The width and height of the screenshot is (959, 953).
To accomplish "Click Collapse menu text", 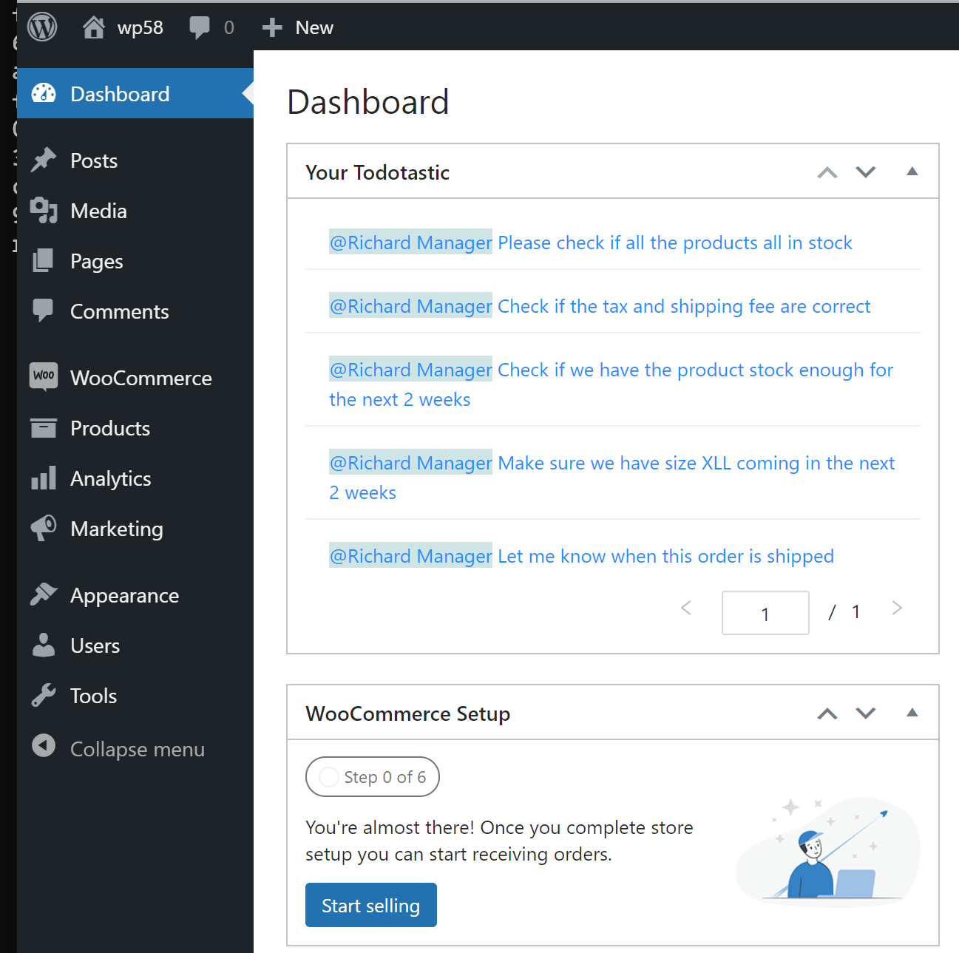I will (x=138, y=749).
